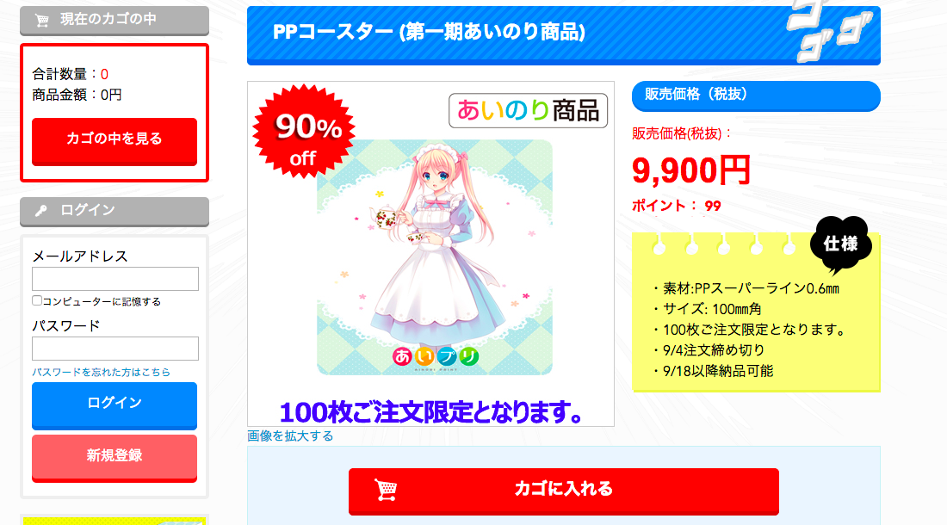Click the white cart icon on カゴに入れる button
The height and width of the screenshot is (525, 947).
point(386,490)
